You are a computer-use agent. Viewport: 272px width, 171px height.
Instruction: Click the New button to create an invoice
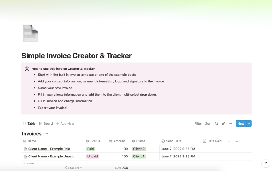click(241, 123)
